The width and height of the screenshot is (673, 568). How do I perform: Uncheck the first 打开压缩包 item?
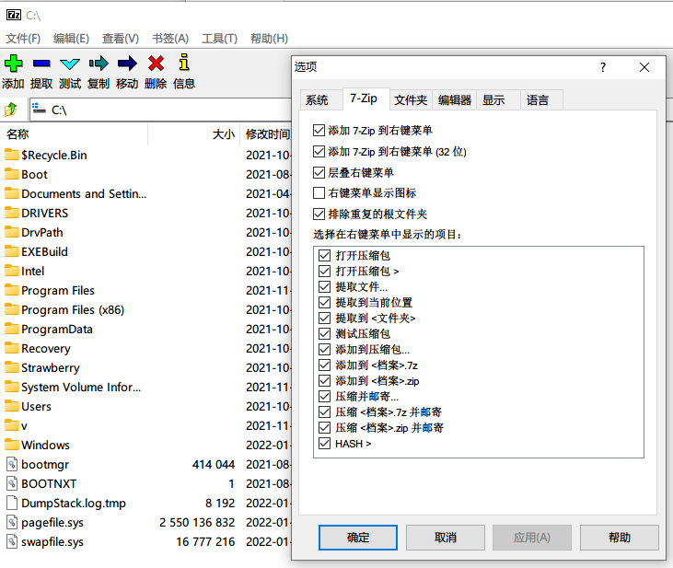(x=324, y=255)
